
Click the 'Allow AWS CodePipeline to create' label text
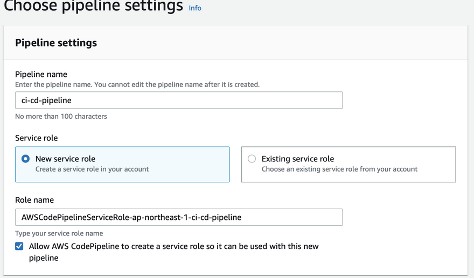click(173, 246)
